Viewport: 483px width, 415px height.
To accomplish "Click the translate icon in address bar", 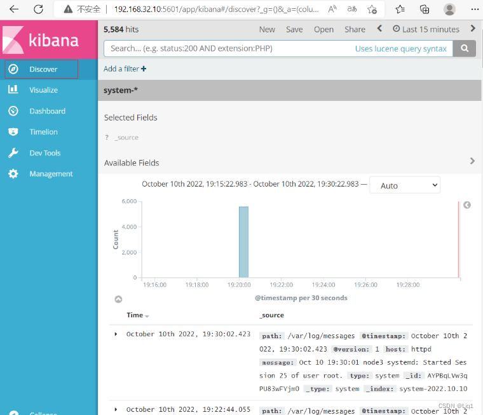I will pyautogui.click(x=352, y=10).
